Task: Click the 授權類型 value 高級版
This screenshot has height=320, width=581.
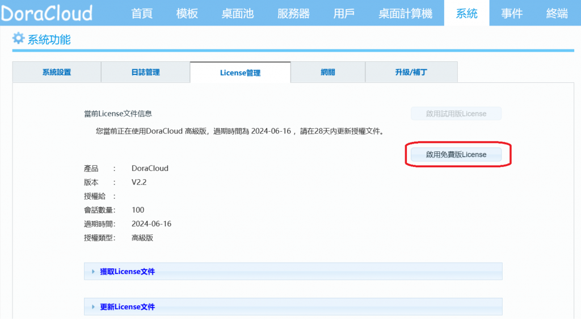Action: coord(142,238)
